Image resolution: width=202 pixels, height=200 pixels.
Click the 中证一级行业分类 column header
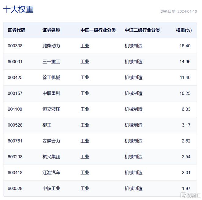click(98, 30)
